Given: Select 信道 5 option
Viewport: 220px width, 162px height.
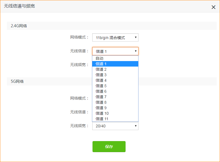Looking at the screenshot, I should pyautogui.click(x=115, y=86).
